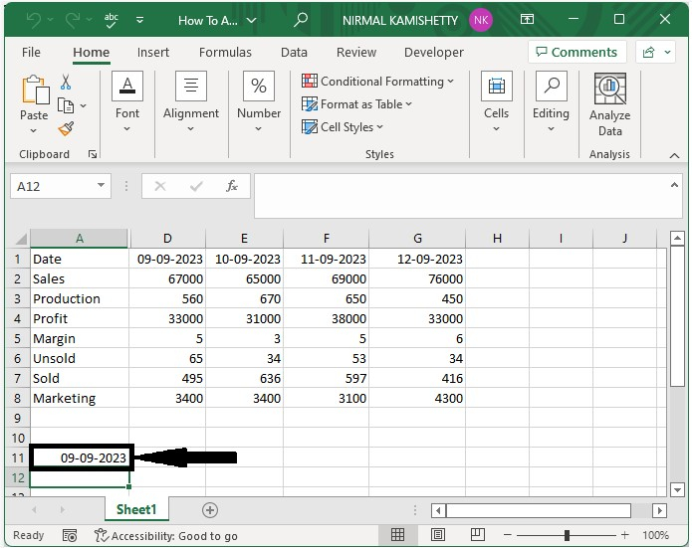Screen dimensions: 692x548
Task: Open the search magnifier in title bar
Action: pos(301,20)
